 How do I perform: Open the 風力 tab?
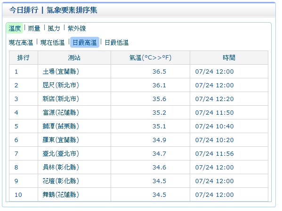(x=54, y=28)
